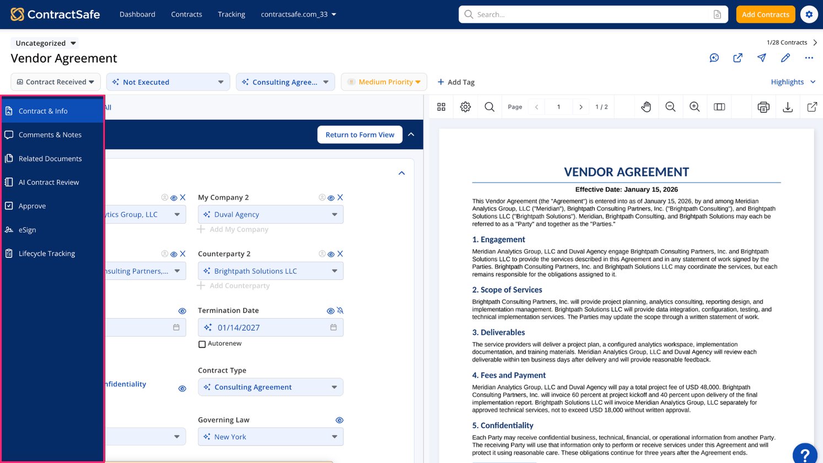Open more options ellipsis menu

[809, 58]
